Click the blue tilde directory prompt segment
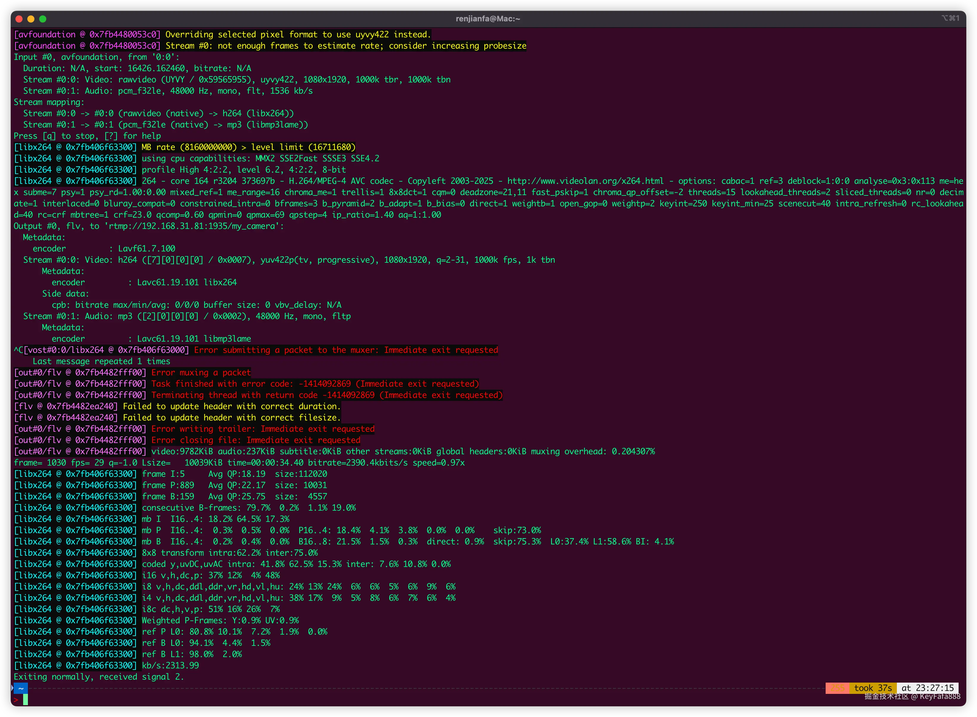This screenshot has width=977, height=717. 21,688
